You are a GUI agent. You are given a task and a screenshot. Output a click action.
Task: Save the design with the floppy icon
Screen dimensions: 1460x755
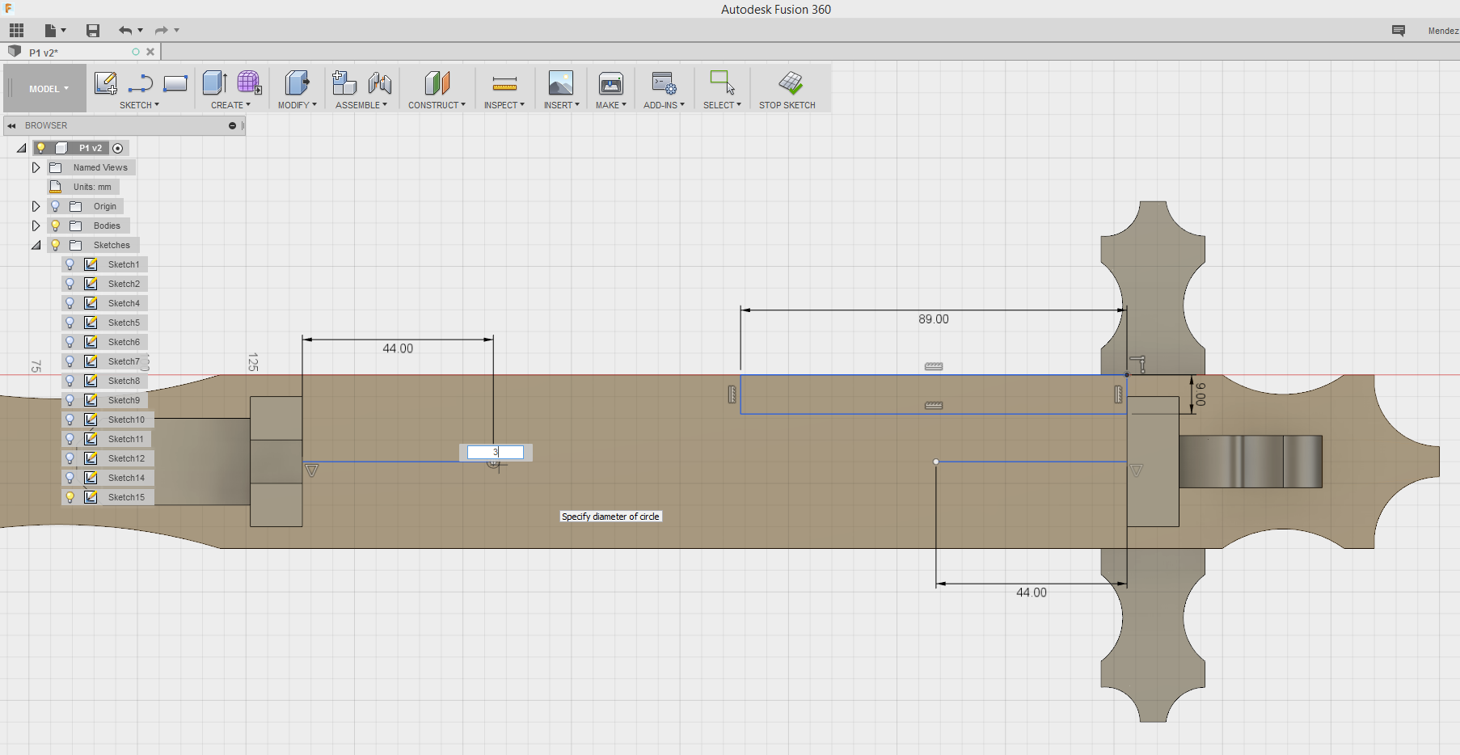pos(93,31)
